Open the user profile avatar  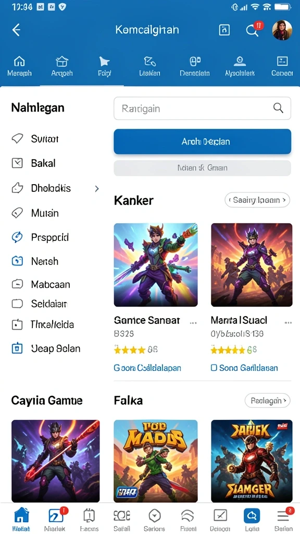pyautogui.click(x=282, y=30)
